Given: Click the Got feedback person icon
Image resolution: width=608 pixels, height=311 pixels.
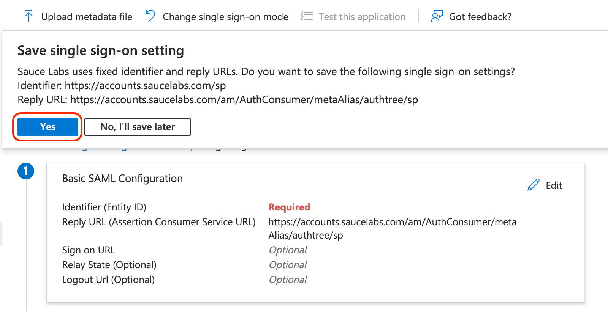Looking at the screenshot, I should coord(436,16).
